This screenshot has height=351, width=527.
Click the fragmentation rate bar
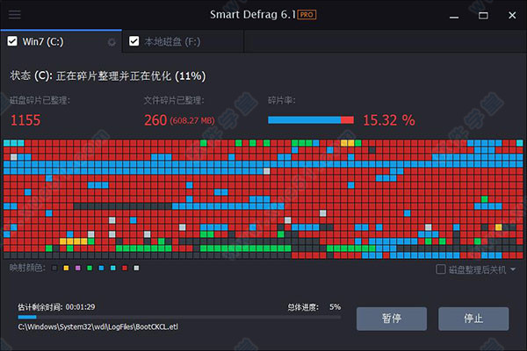[x=311, y=120]
